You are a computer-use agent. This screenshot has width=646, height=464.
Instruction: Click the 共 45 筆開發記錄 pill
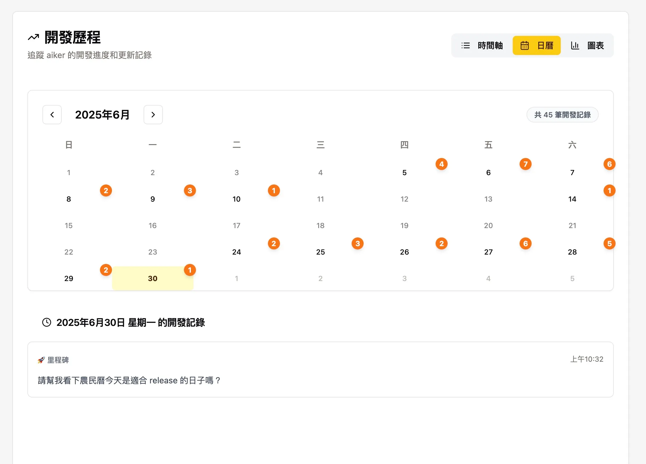click(x=562, y=115)
